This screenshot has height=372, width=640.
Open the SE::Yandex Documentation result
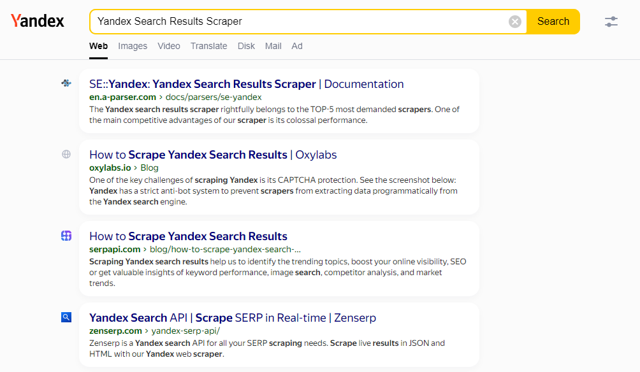(x=246, y=83)
